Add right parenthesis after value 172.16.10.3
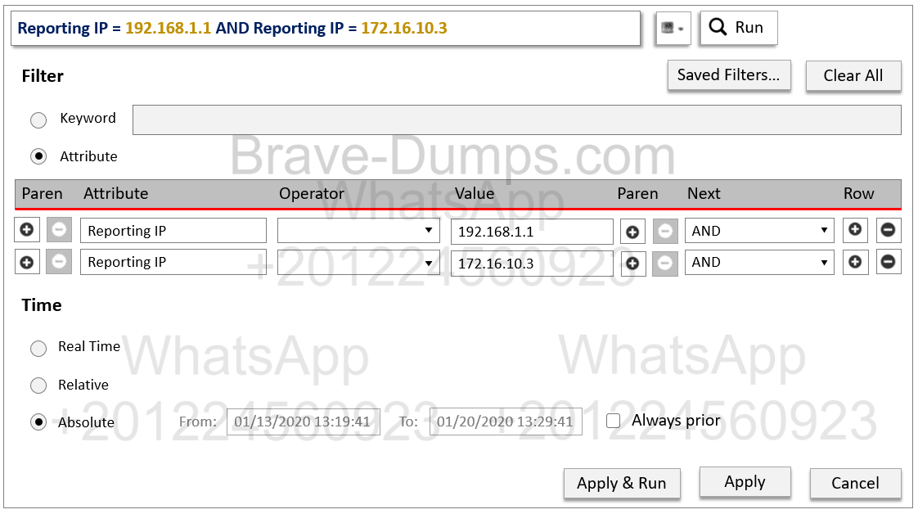The width and height of the screenshot is (918, 514). 632,263
